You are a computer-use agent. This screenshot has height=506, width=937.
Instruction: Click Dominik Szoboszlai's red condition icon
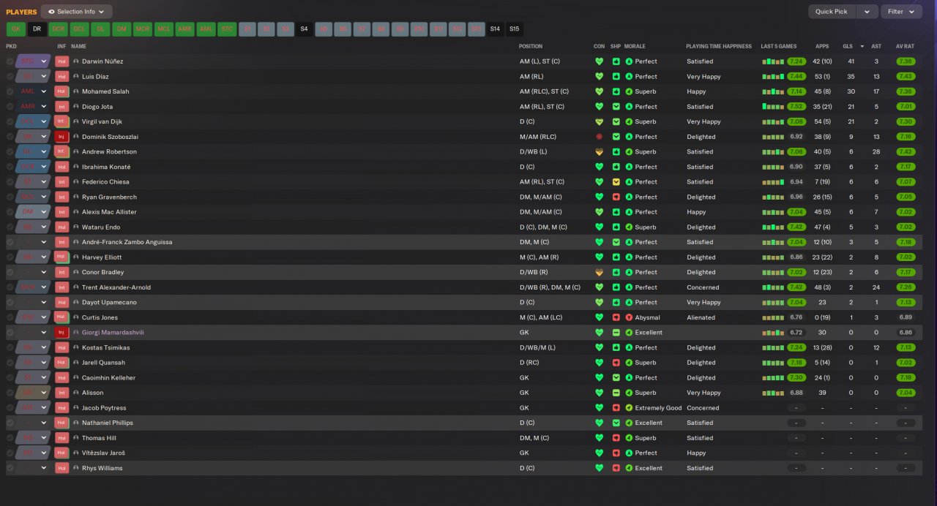600,137
